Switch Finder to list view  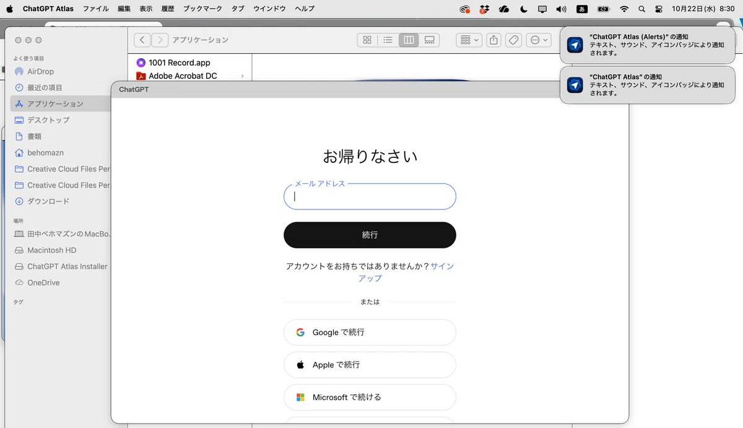pyautogui.click(x=388, y=40)
